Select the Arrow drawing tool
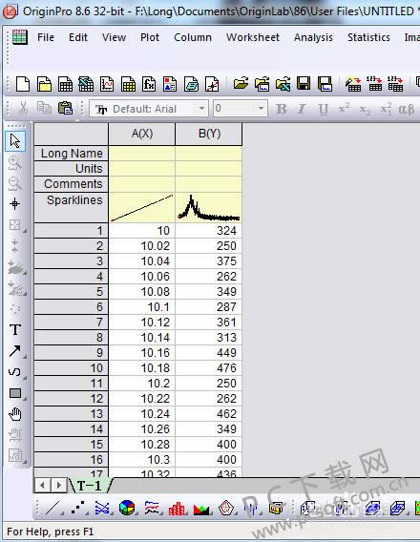Image resolution: width=420 pixels, height=542 pixels. [15, 351]
